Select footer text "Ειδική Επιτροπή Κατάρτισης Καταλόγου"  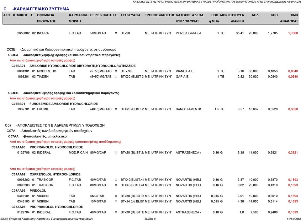pyautogui.click(x=25, y=219)
